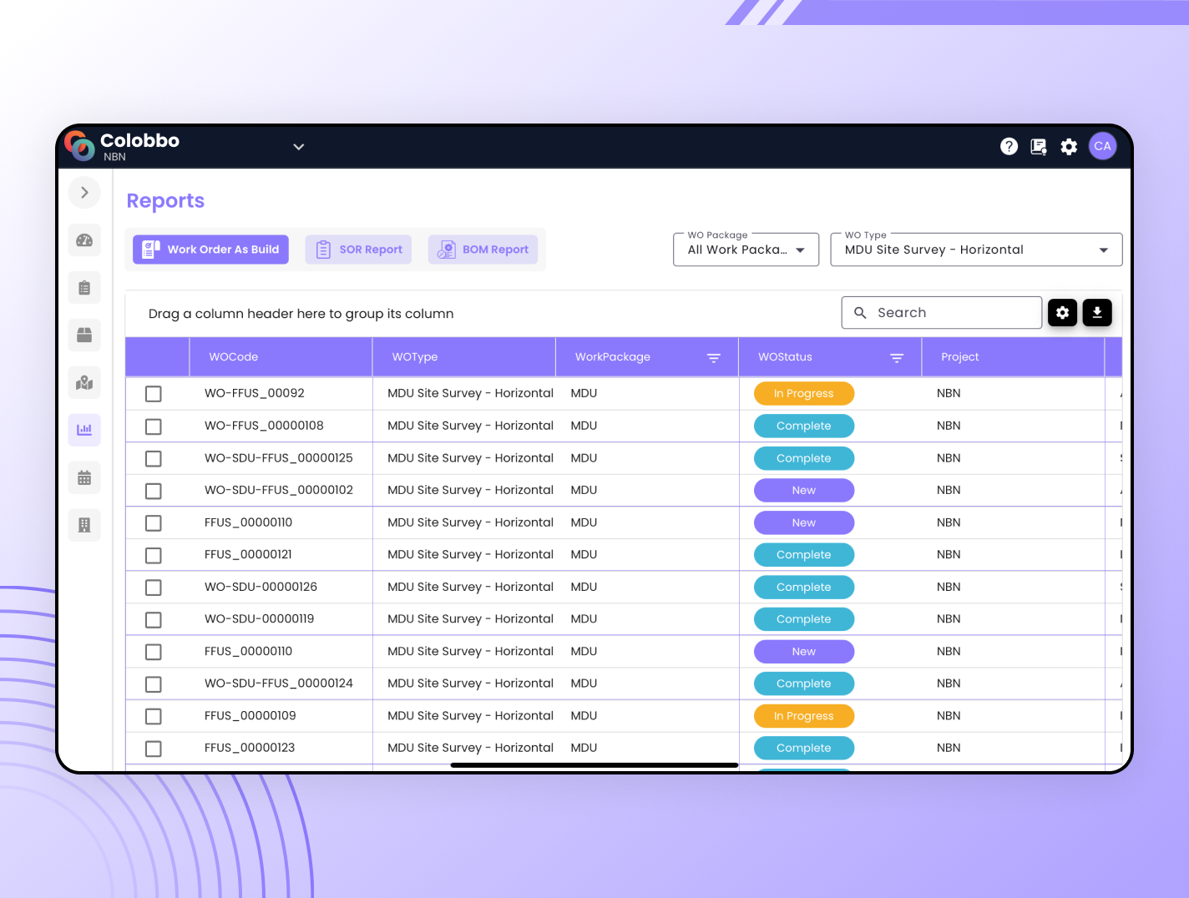Viewport: 1189px width, 898px height.
Task: Open the calendar icon in the sidebar
Action: [x=84, y=478]
